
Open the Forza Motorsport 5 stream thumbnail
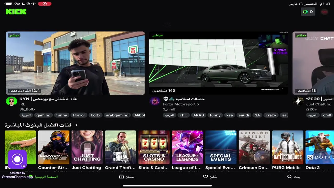coord(218,63)
